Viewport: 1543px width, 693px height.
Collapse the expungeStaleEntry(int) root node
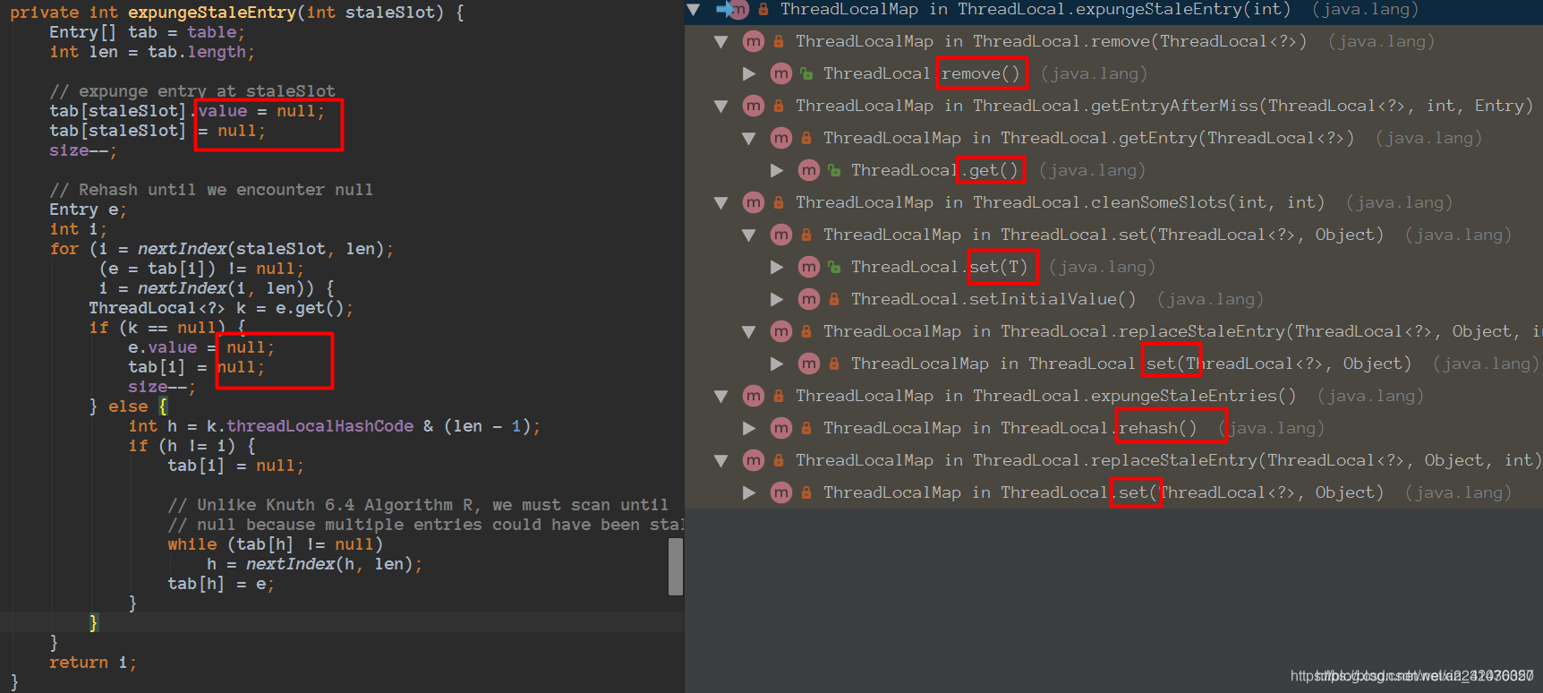[x=694, y=10]
